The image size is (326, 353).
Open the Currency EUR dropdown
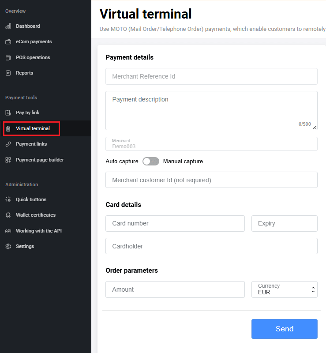click(x=284, y=289)
